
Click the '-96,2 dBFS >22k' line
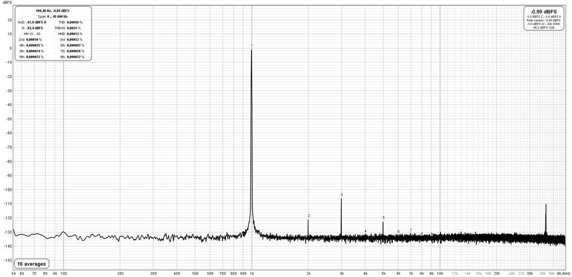pos(544,27)
